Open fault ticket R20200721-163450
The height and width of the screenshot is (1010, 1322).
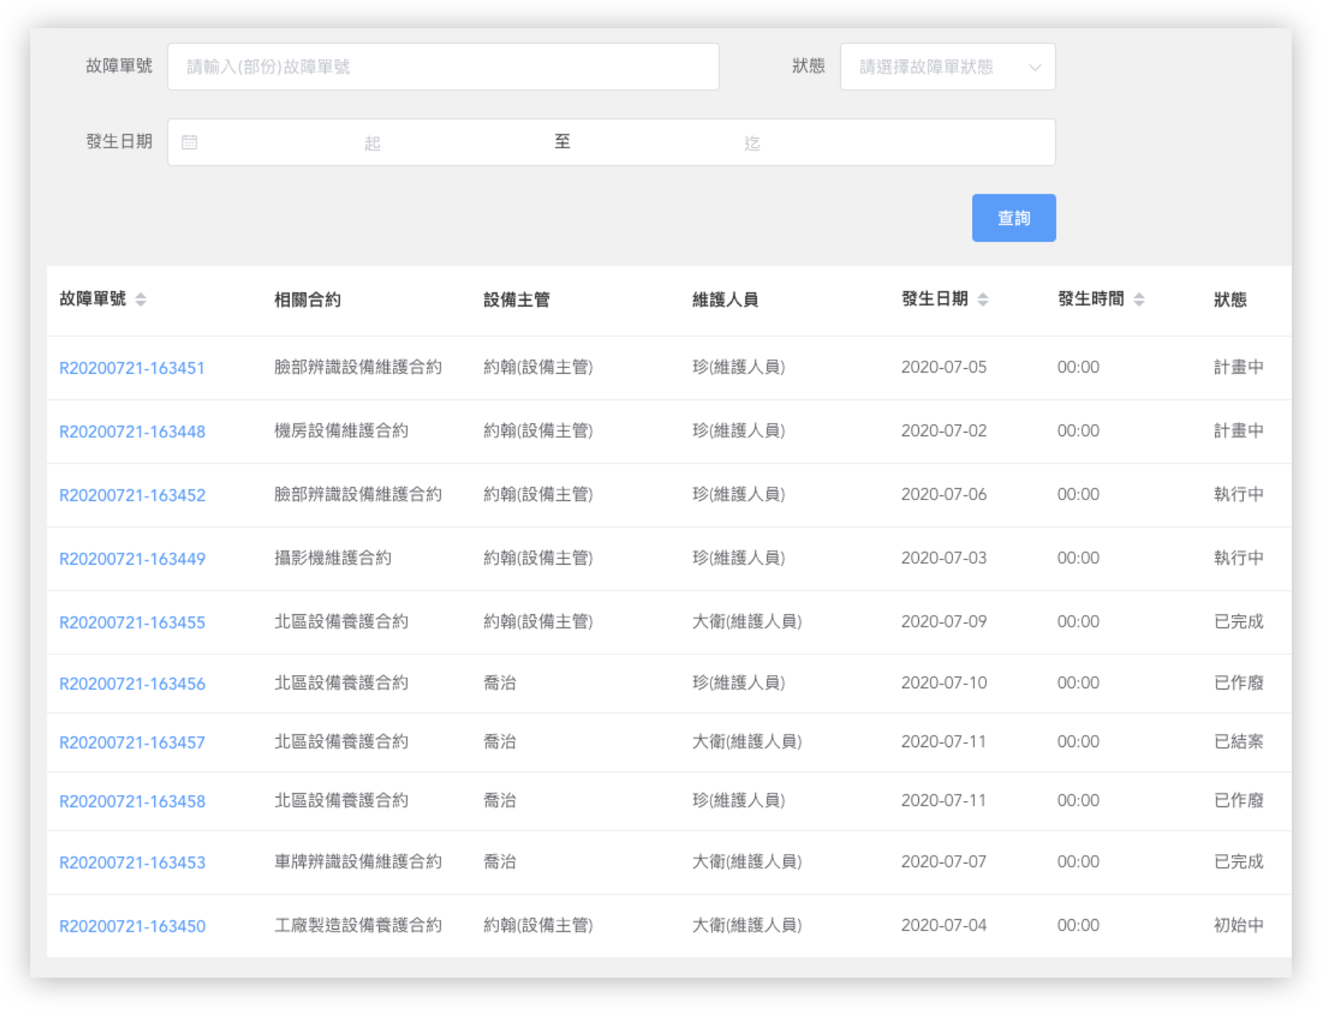pos(132,926)
